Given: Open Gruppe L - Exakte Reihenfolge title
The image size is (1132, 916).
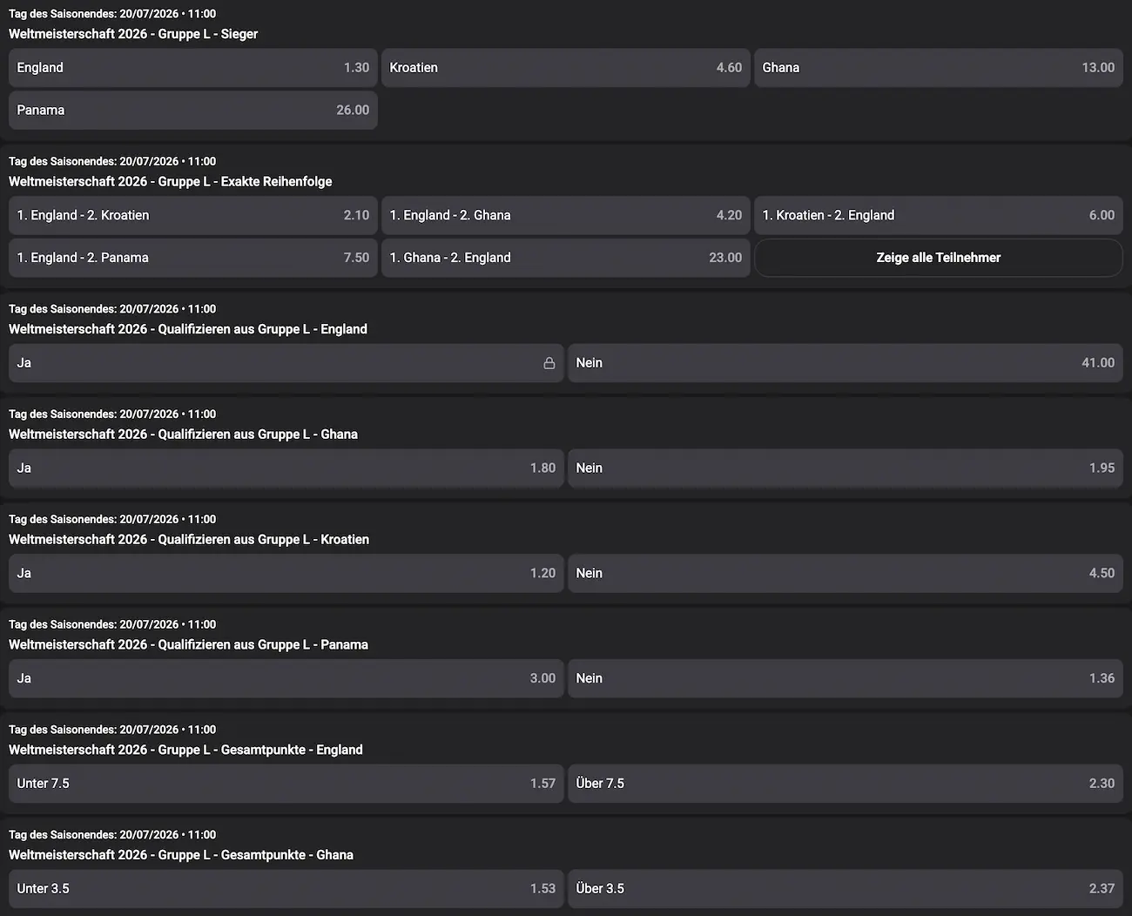Looking at the screenshot, I should pyautogui.click(x=171, y=182).
